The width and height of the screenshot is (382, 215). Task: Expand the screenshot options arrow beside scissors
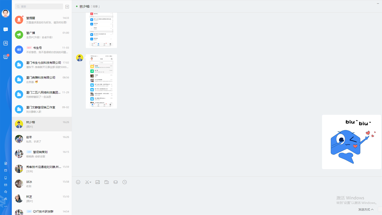[90, 182]
